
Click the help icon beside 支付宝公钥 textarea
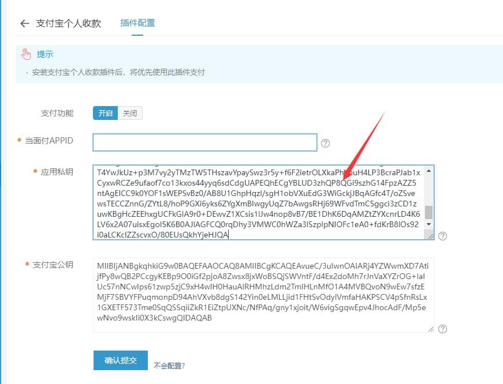(x=442, y=329)
